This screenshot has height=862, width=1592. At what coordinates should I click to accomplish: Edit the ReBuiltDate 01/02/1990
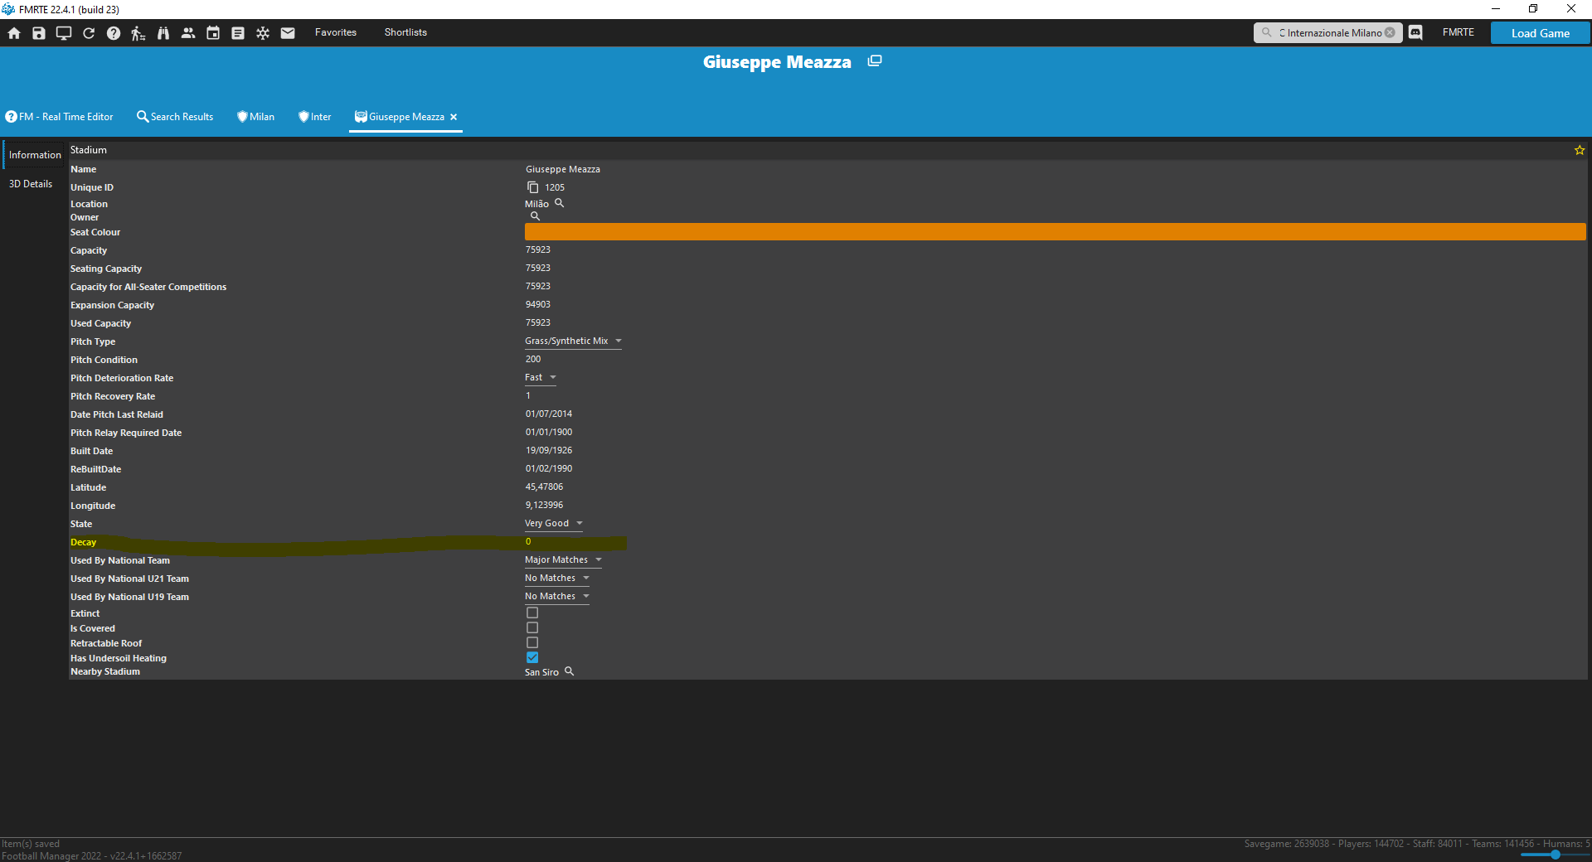[x=549, y=468]
